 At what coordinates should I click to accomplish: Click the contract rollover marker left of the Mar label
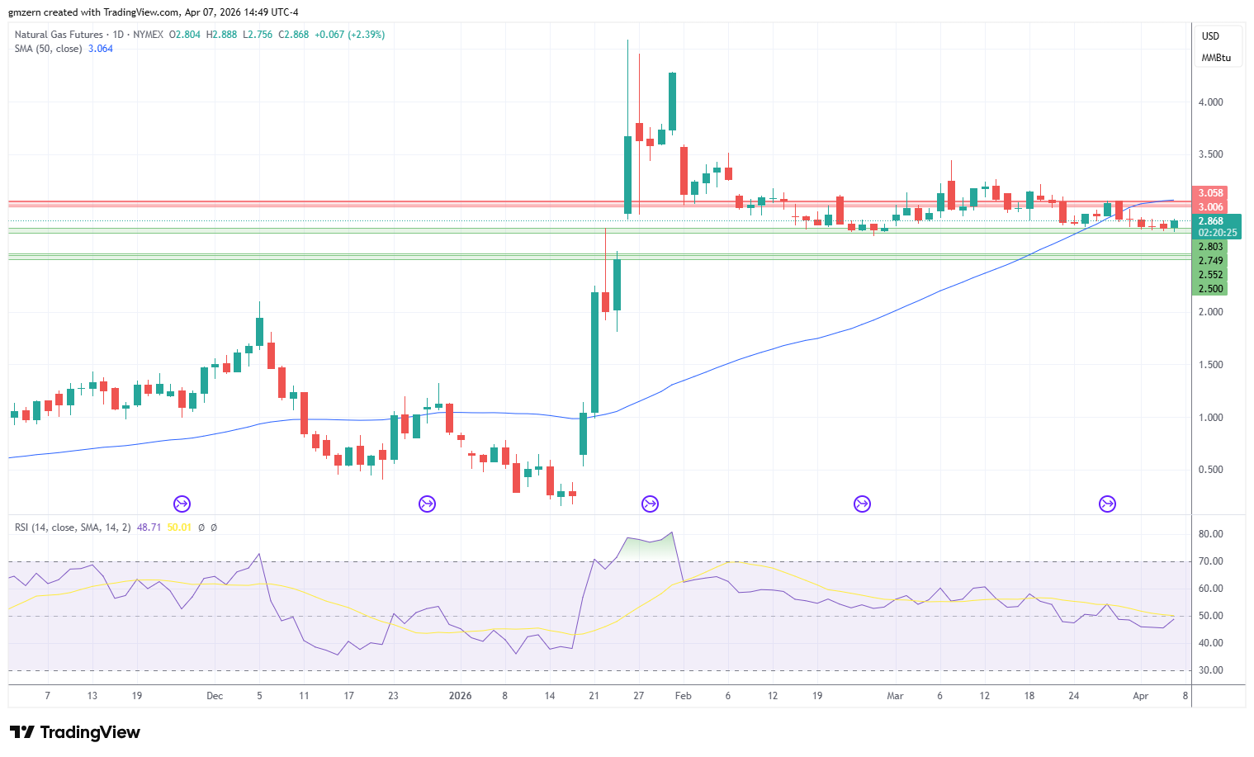[862, 504]
